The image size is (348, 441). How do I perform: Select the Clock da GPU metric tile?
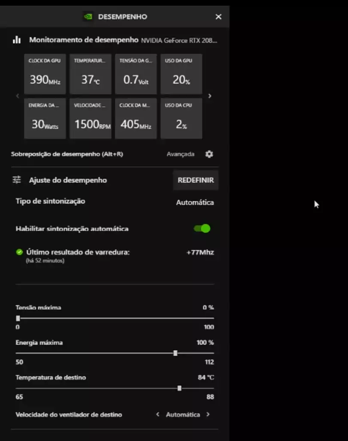tap(45, 74)
